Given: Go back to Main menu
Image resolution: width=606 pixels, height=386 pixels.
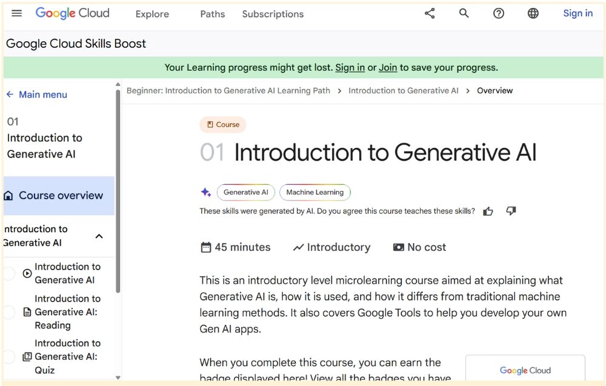Looking at the screenshot, I should coord(43,95).
